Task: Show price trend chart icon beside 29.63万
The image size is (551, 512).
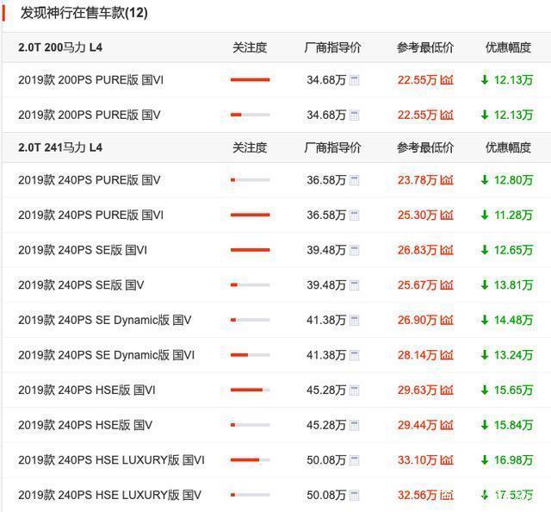Action: tap(447, 390)
